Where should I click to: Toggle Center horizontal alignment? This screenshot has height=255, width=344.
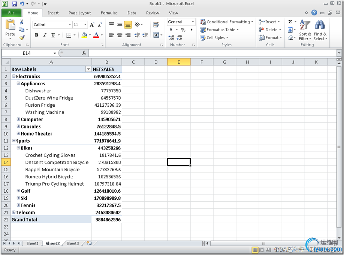120,35
